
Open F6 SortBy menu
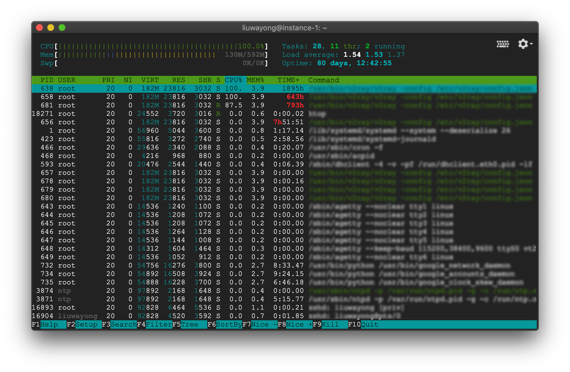pos(225,325)
